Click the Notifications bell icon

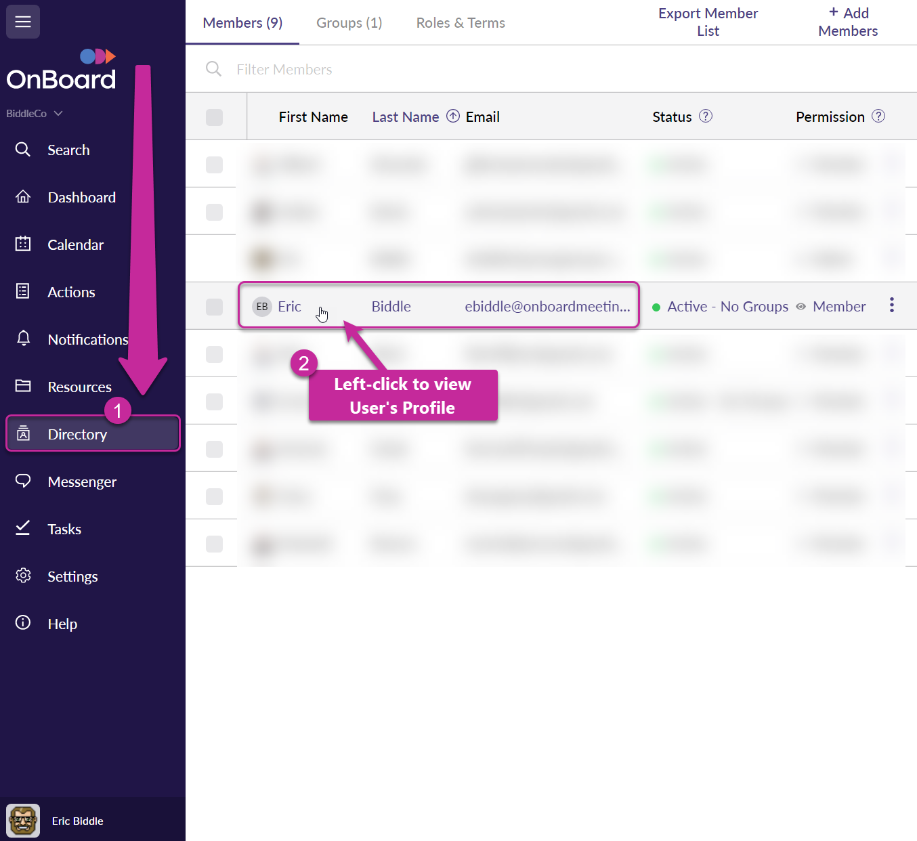23,339
